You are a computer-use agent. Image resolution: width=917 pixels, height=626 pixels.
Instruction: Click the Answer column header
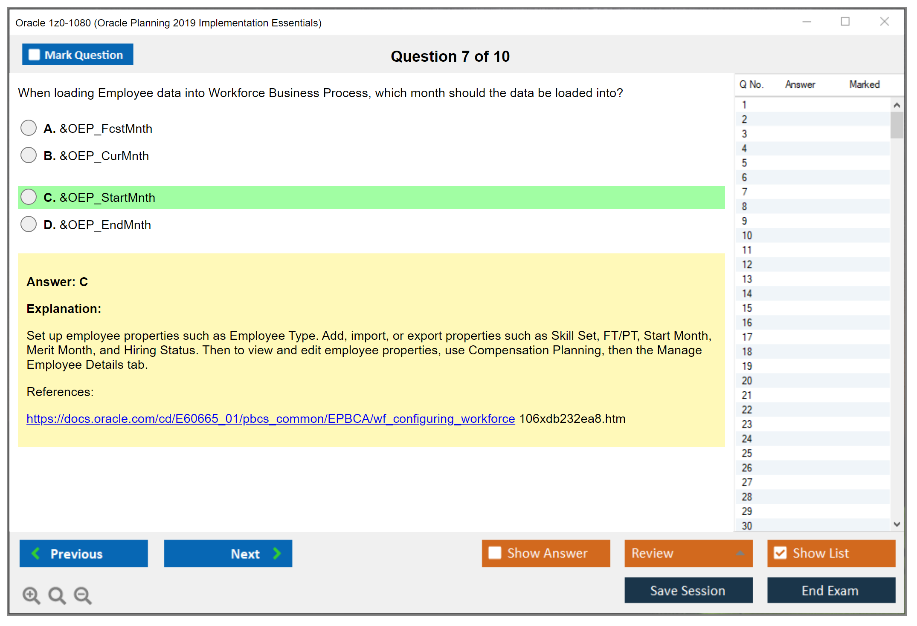click(x=800, y=84)
